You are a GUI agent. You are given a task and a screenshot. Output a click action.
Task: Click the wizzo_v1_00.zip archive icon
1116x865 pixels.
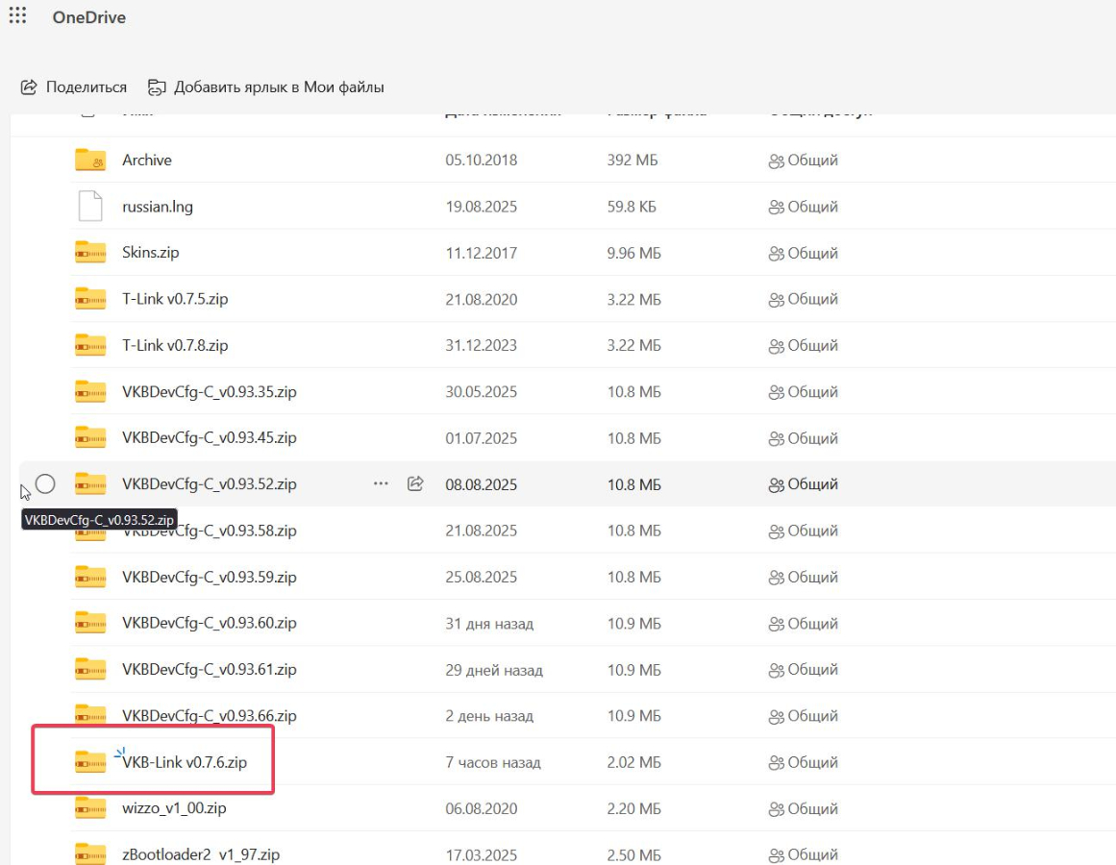pyautogui.click(x=90, y=808)
